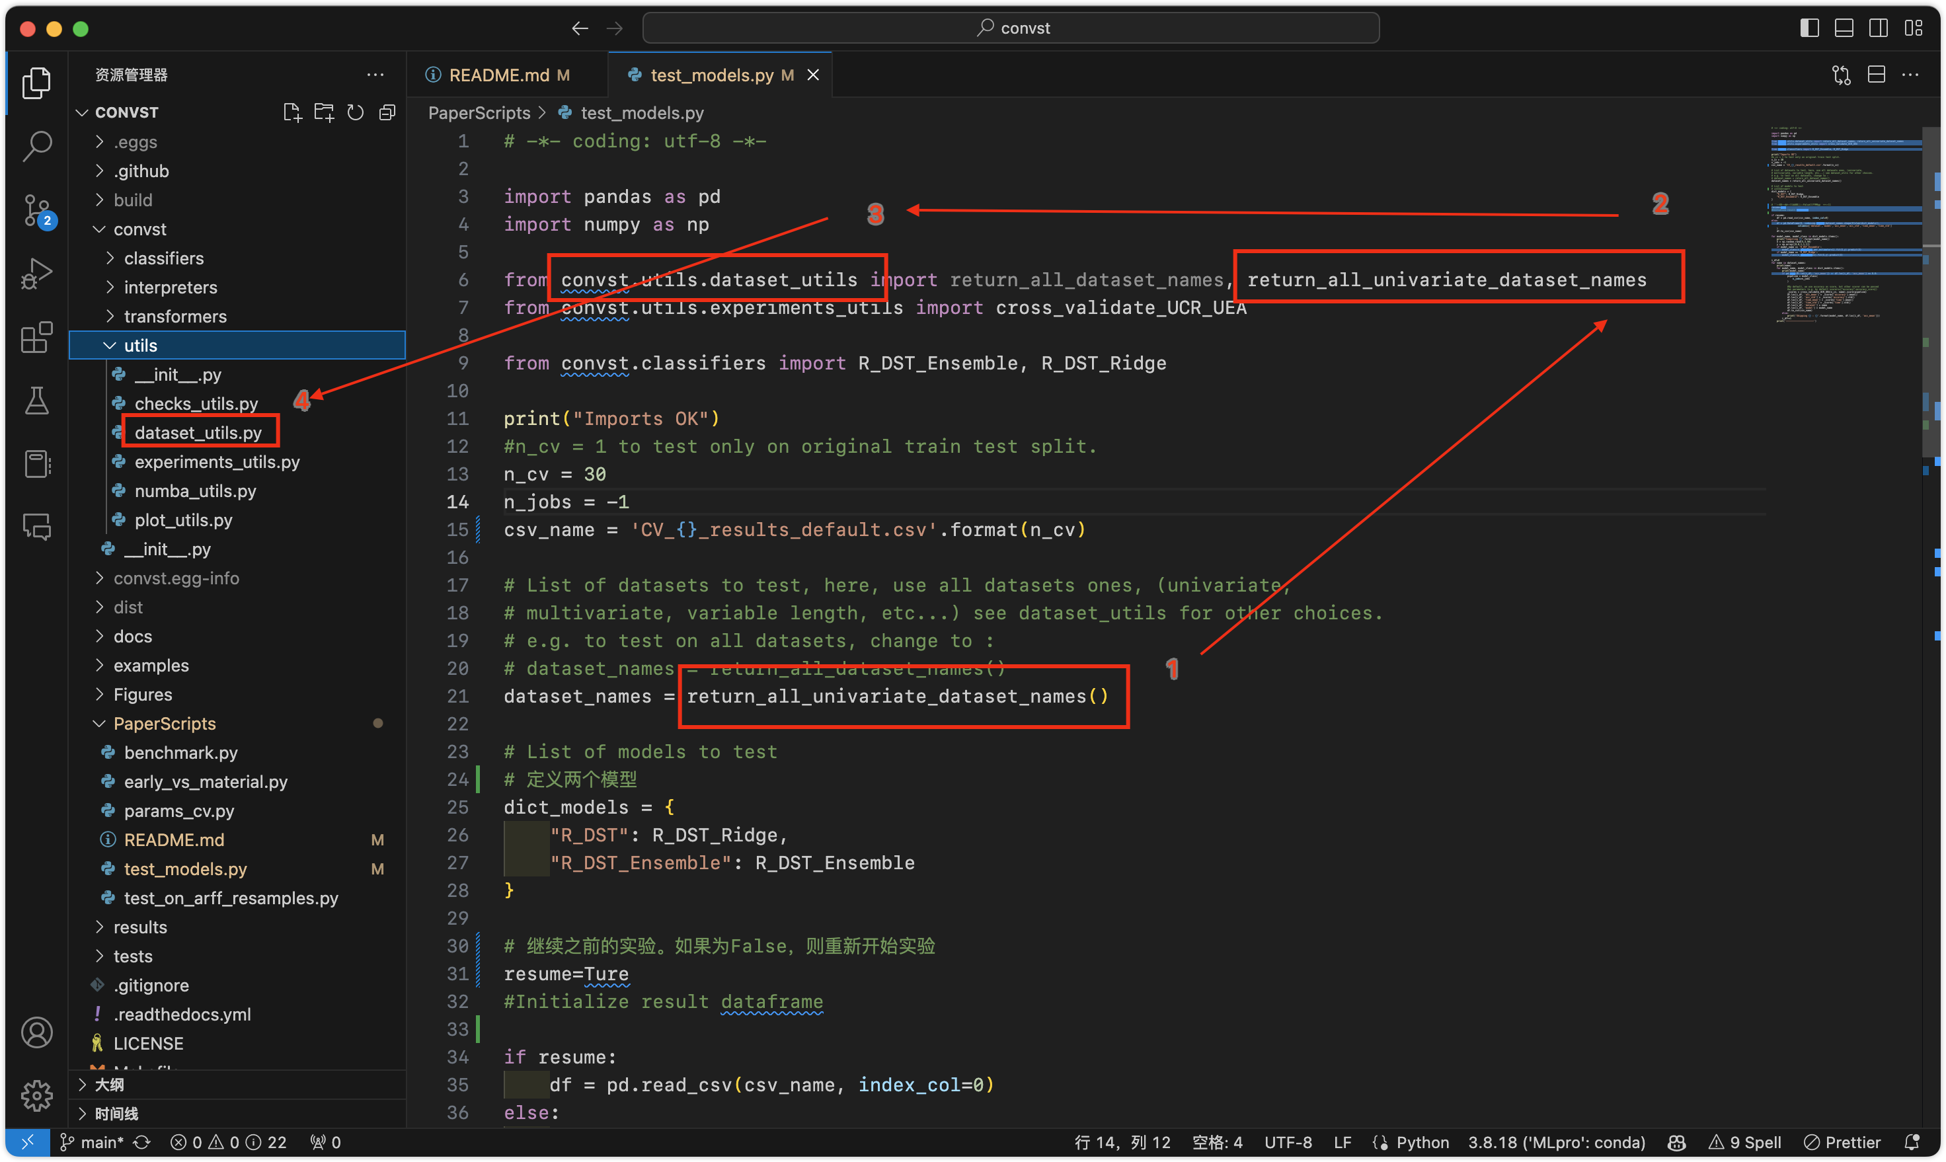Image resolution: width=1946 pixels, height=1162 pixels.
Task: Switch to the README.md editor tab
Action: 507,75
